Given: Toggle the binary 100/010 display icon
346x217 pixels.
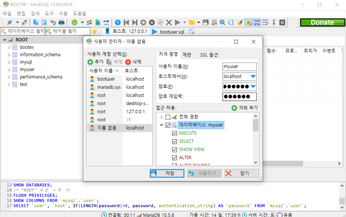Looking at the screenshot, I should [257, 22].
